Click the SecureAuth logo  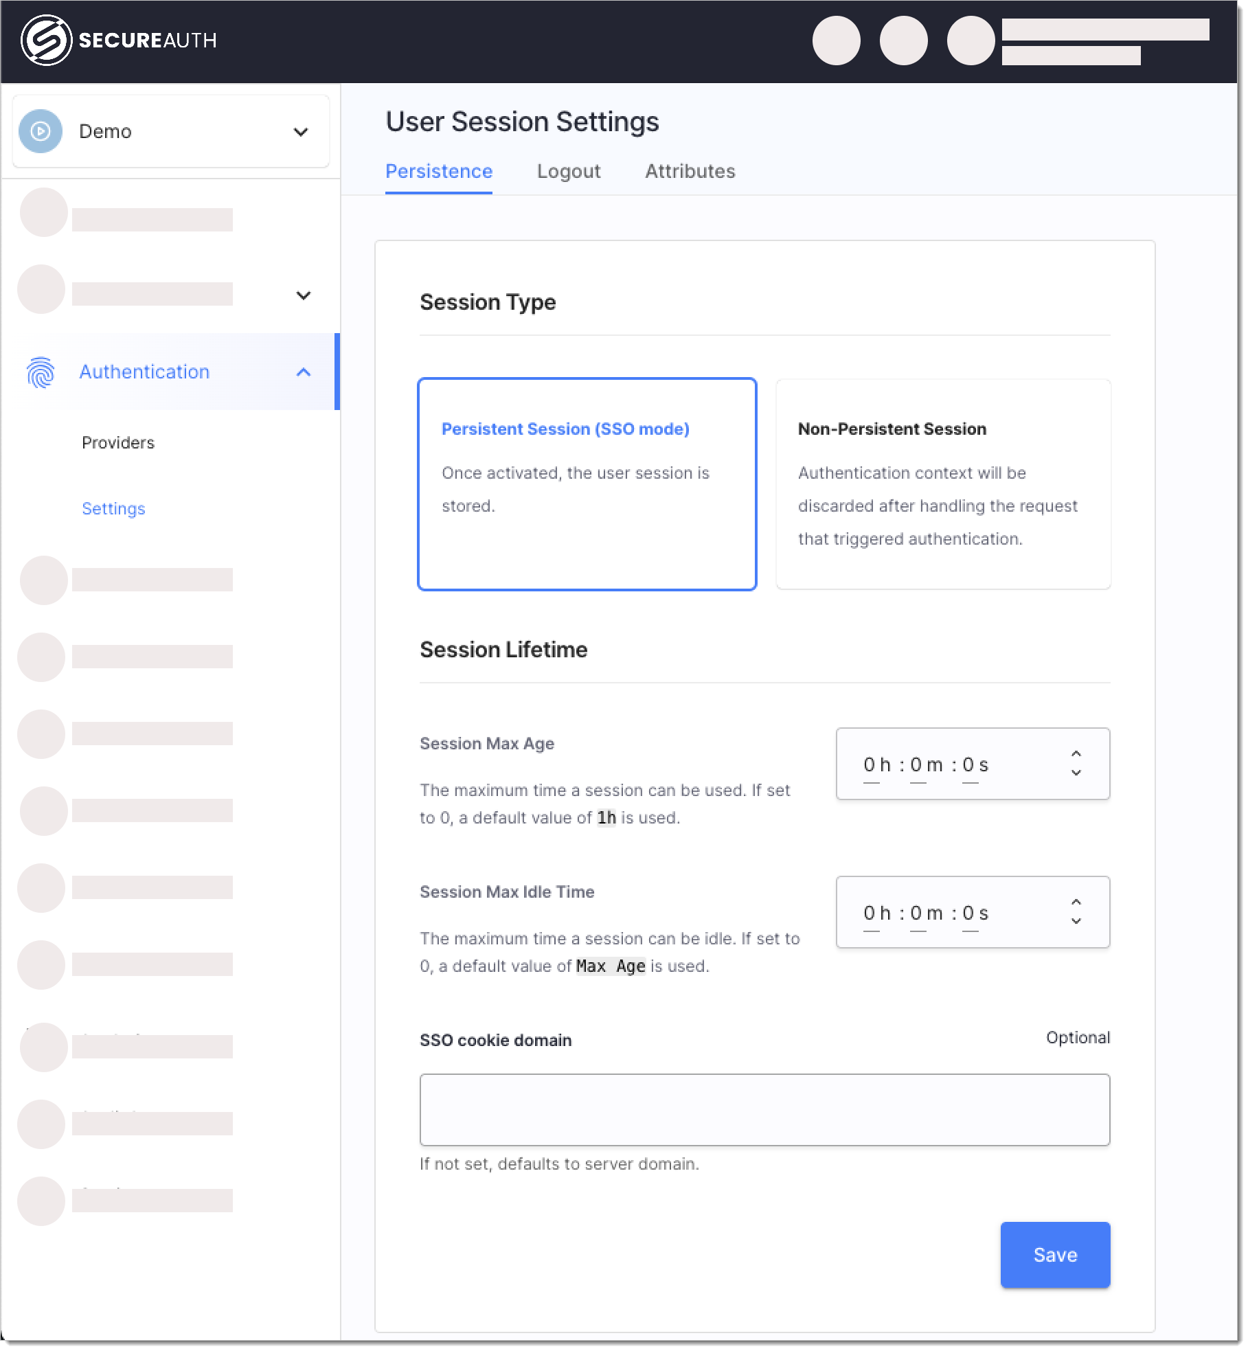pyautogui.click(x=119, y=41)
